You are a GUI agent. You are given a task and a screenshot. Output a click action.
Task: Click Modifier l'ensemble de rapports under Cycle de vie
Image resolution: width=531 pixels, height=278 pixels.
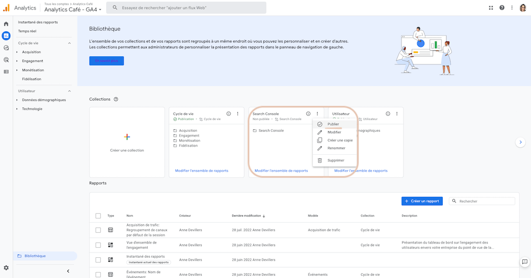point(201,171)
